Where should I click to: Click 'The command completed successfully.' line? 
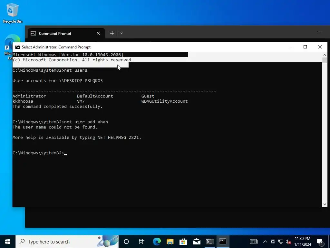click(x=57, y=106)
